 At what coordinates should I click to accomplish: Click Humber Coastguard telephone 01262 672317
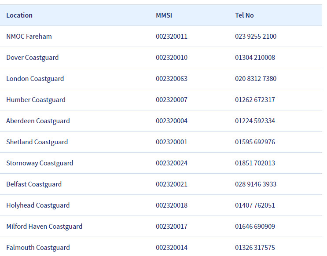(x=255, y=100)
